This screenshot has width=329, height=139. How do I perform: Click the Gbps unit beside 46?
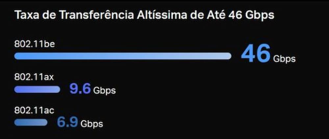(284, 59)
